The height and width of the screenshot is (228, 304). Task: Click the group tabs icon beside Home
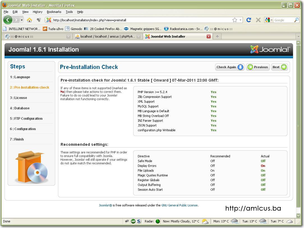pos(39,20)
